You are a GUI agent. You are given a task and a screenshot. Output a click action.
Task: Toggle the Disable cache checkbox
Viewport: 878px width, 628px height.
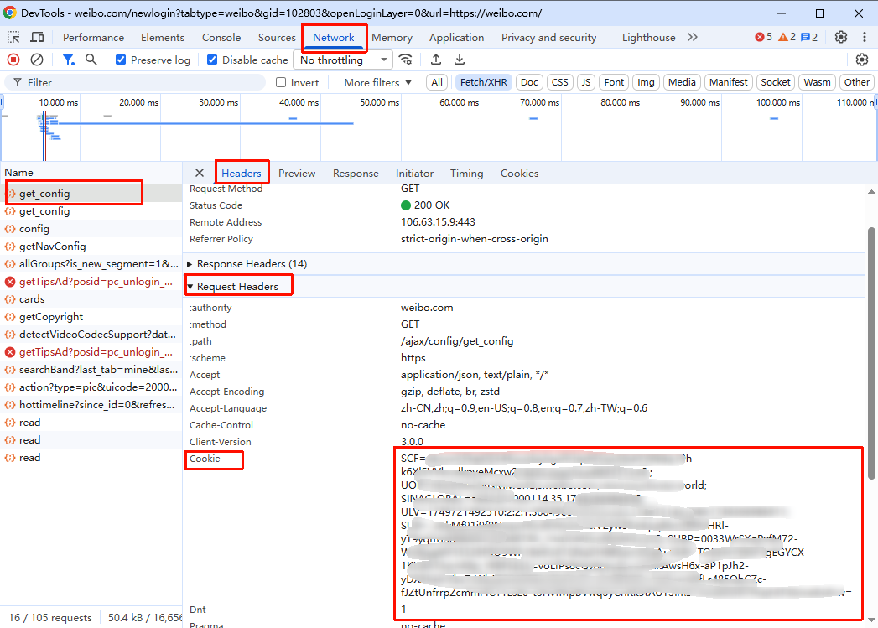tap(212, 60)
